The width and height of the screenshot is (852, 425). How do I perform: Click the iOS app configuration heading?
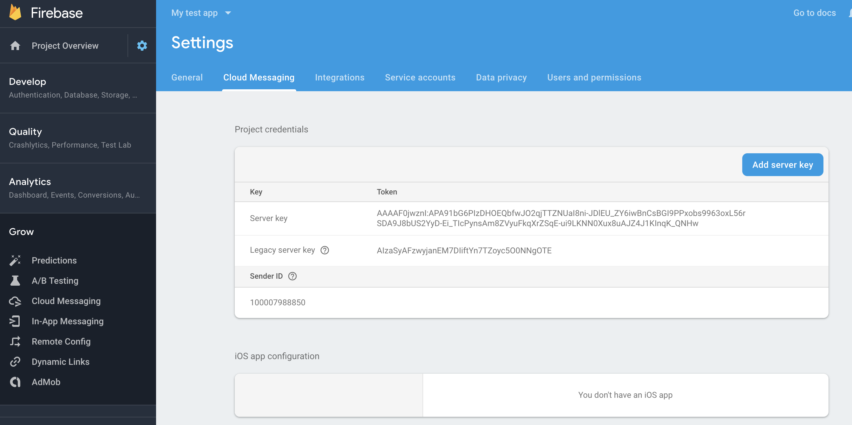point(277,356)
